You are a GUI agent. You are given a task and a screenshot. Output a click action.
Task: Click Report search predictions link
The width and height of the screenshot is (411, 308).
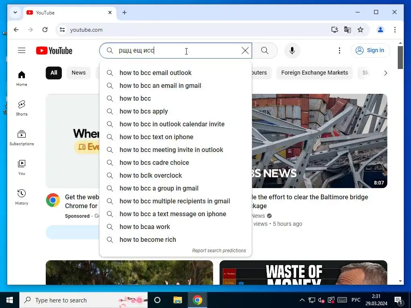[x=219, y=251]
